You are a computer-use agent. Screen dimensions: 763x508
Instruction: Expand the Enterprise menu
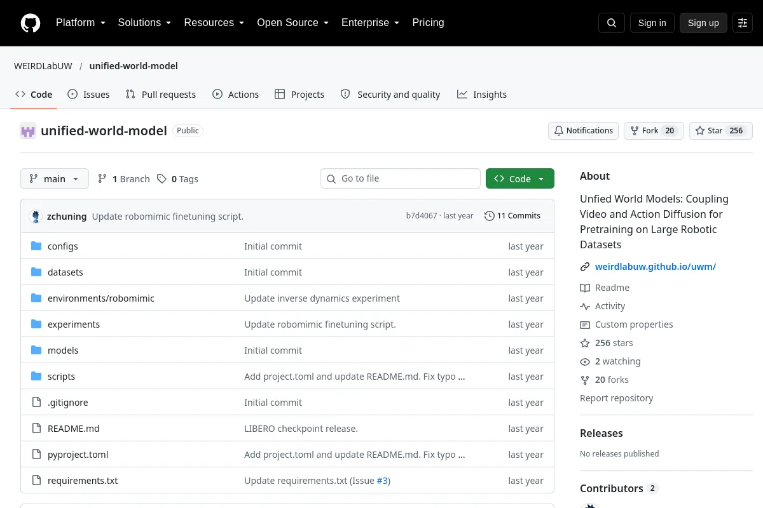click(x=370, y=23)
